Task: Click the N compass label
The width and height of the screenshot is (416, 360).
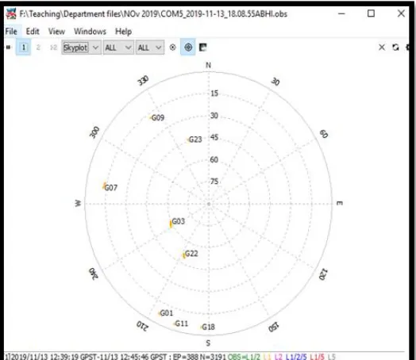Action: tap(208, 65)
